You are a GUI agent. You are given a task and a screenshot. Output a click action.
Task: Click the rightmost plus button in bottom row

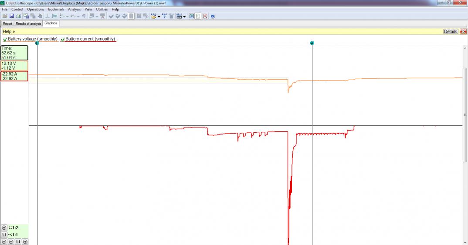(x=25, y=242)
